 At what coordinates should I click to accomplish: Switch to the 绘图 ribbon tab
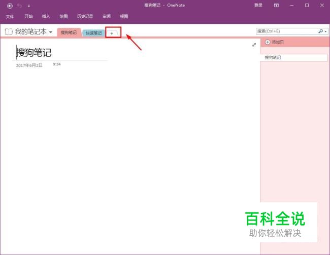pos(63,16)
